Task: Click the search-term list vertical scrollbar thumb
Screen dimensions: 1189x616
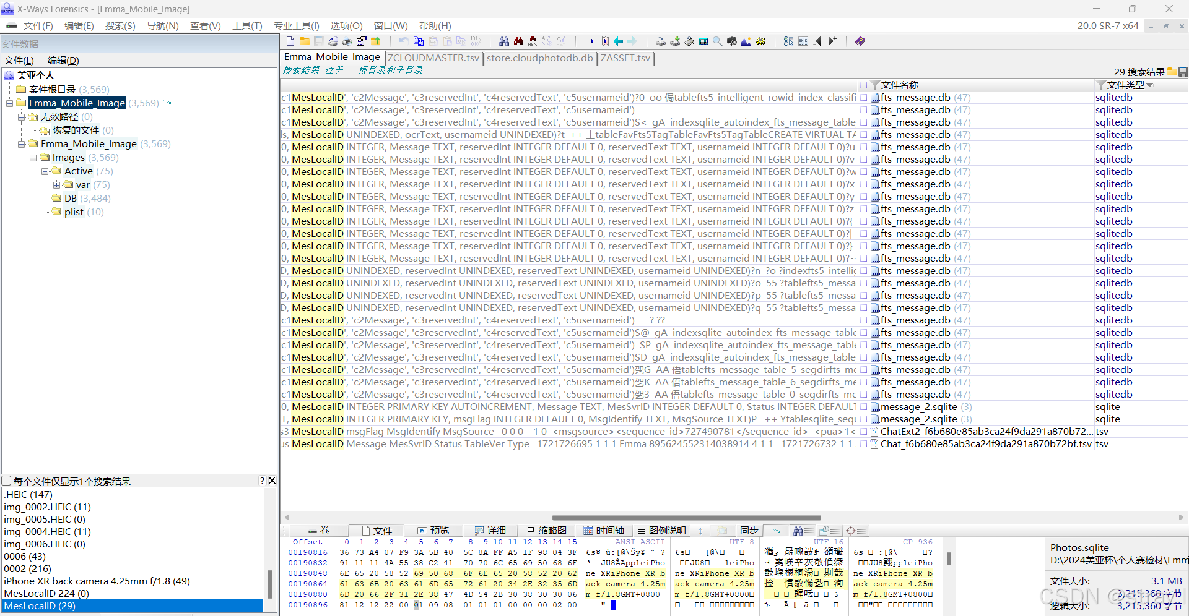Action: click(x=270, y=584)
